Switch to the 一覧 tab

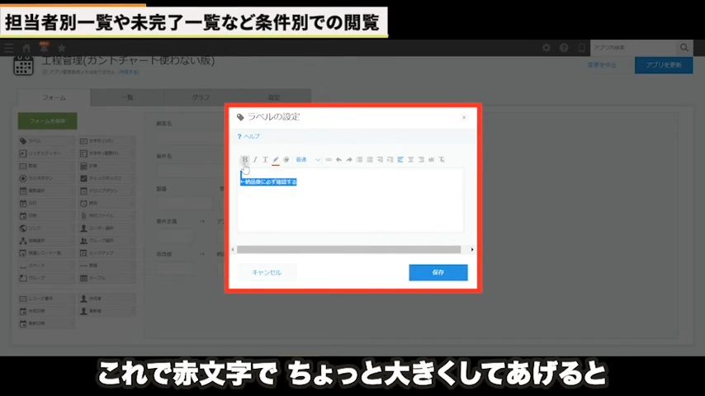[x=127, y=97]
